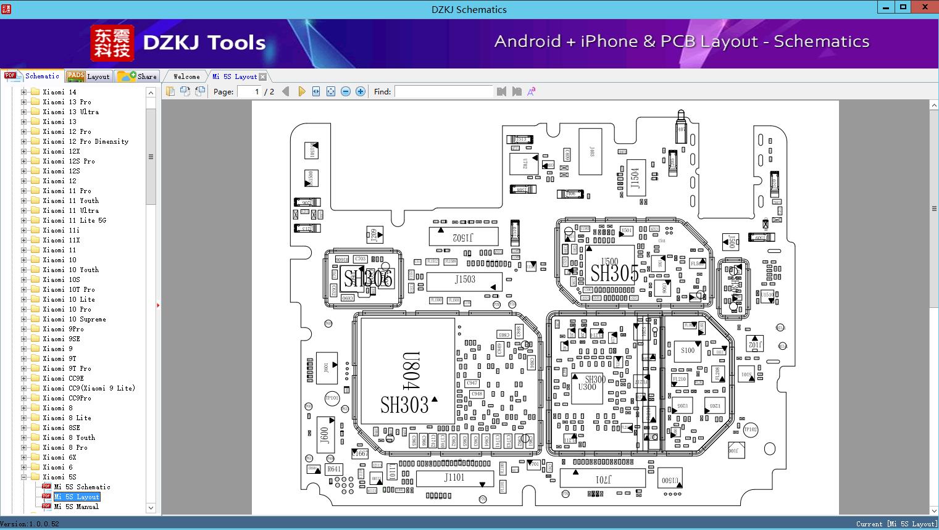Screen dimensions: 939x530
Task: Click the "Version:1.0.0.52" status bar text
Action: pos(30,524)
